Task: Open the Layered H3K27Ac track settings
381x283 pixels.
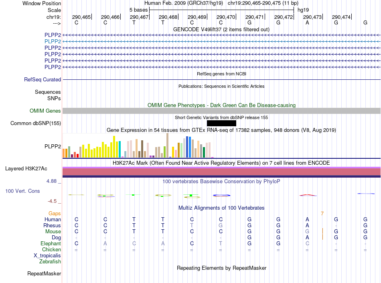Action: point(26,169)
